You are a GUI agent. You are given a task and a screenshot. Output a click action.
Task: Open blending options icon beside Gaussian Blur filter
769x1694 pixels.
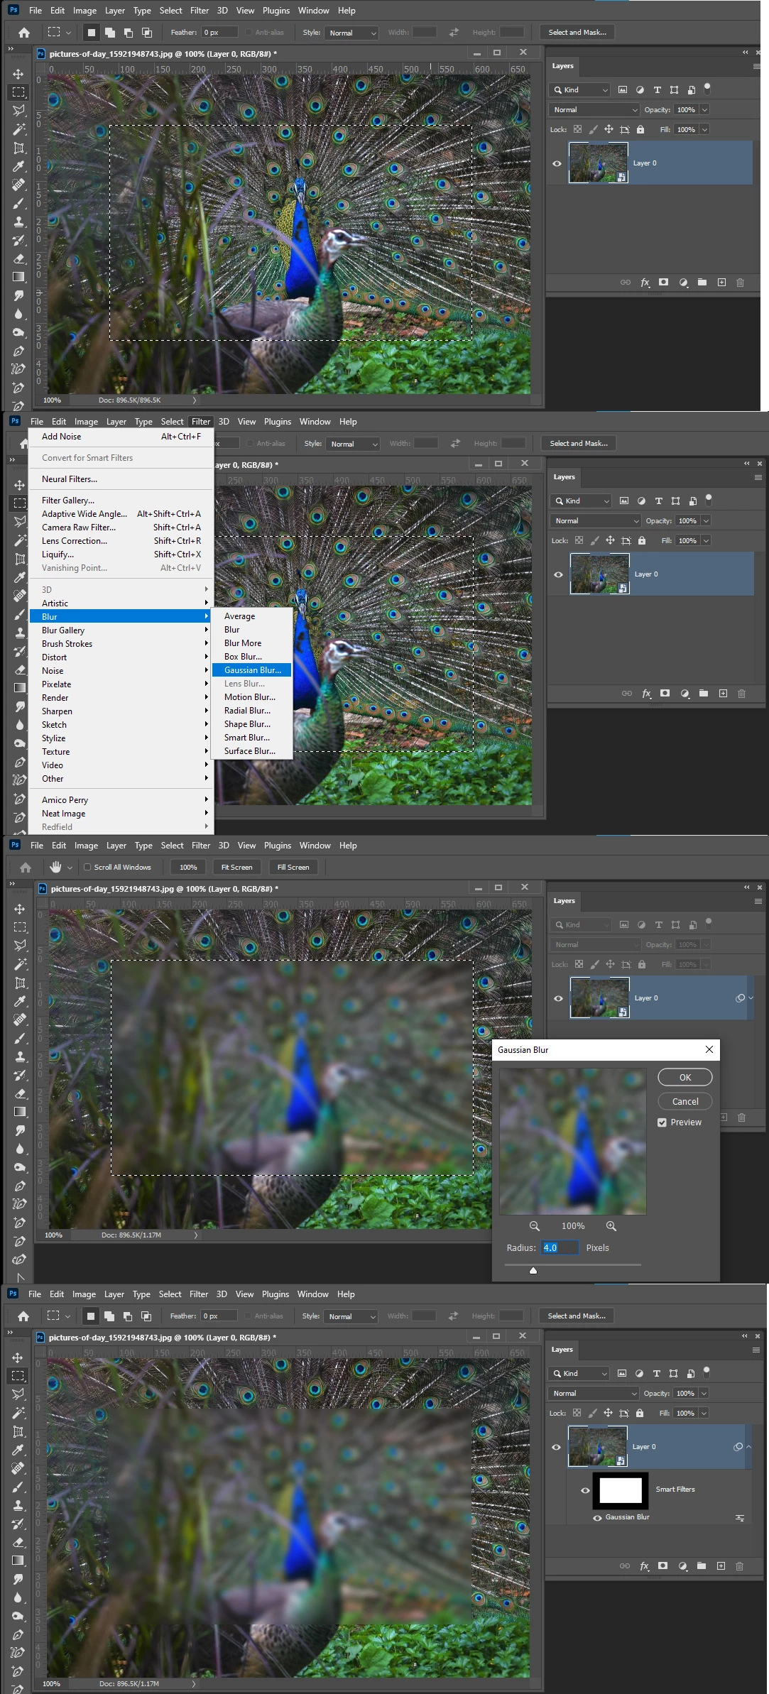click(x=740, y=1518)
